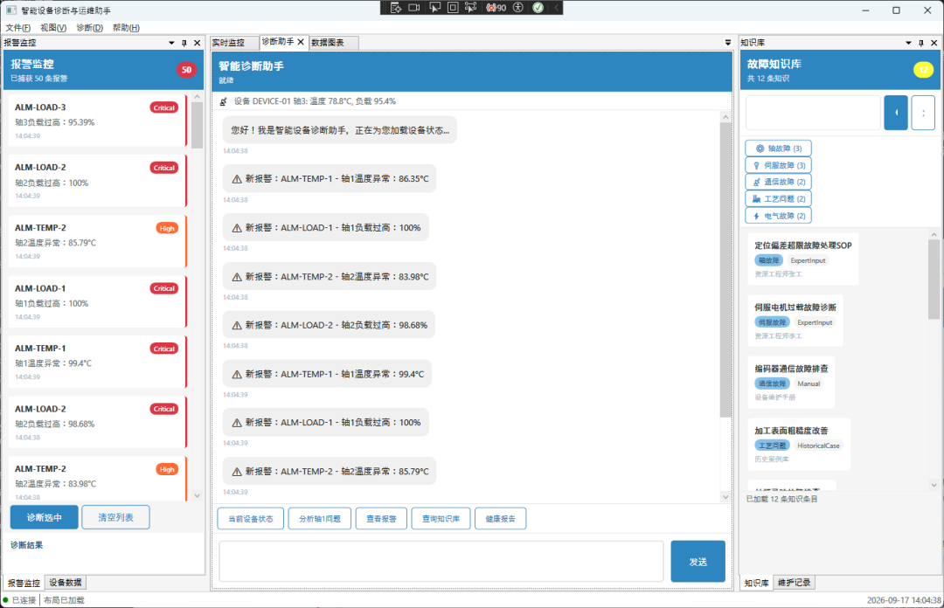This screenshot has width=944, height=608.
Task: Open the 帮助(H) menu
Action: pyautogui.click(x=126, y=28)
